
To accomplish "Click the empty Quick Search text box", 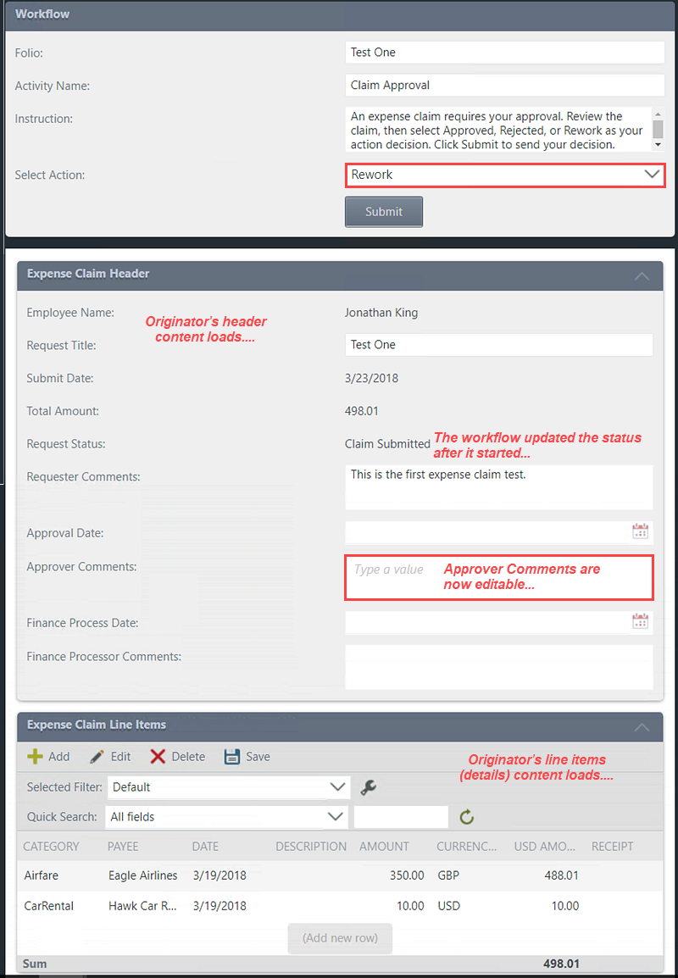I will click(400, 817).
